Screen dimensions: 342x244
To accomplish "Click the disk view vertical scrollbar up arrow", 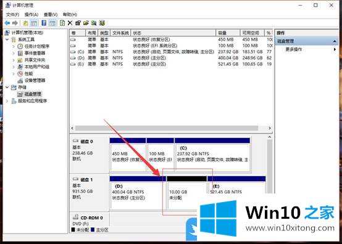I will pos(270,137).
